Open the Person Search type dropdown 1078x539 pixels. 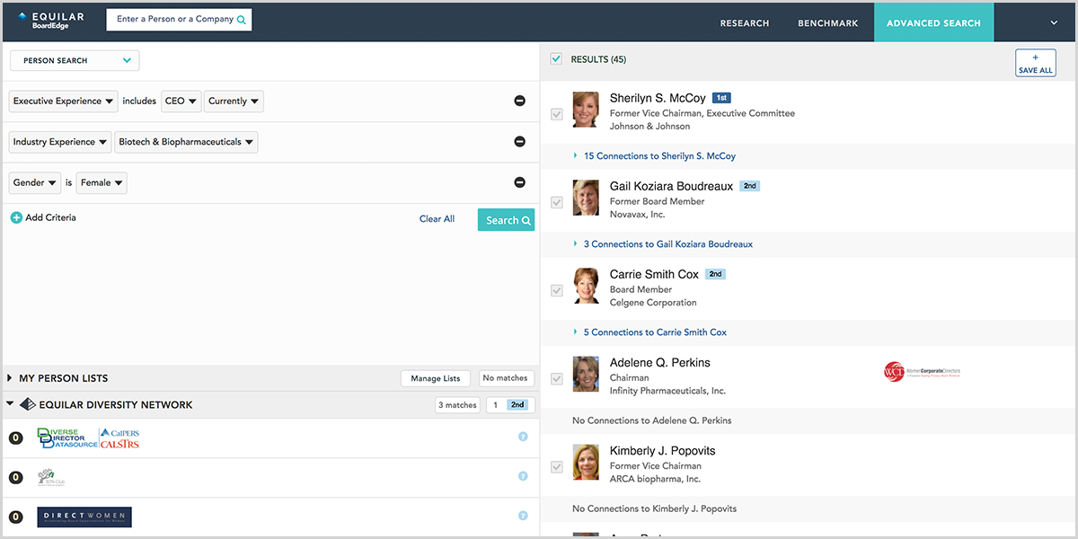point(75,61)
